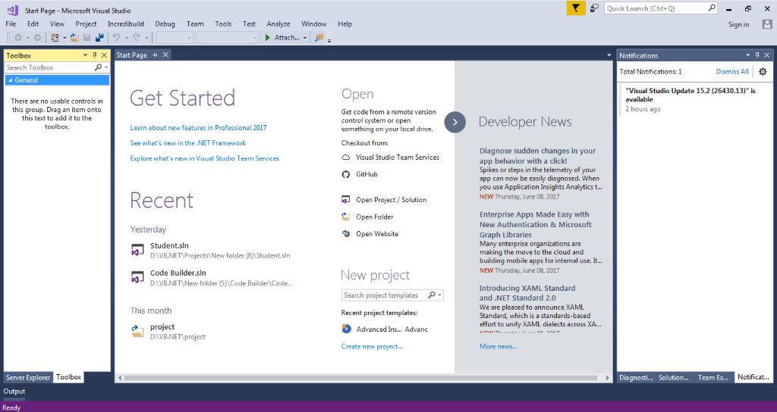The height and width of the screenshot is (412, 777).
Task: Open the Solution Platforms combo box
Action: tap(228, 38)
